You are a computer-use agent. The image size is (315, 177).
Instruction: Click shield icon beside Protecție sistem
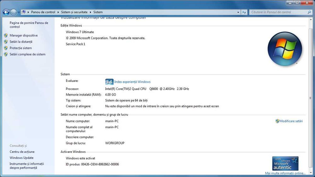(6, 48)
